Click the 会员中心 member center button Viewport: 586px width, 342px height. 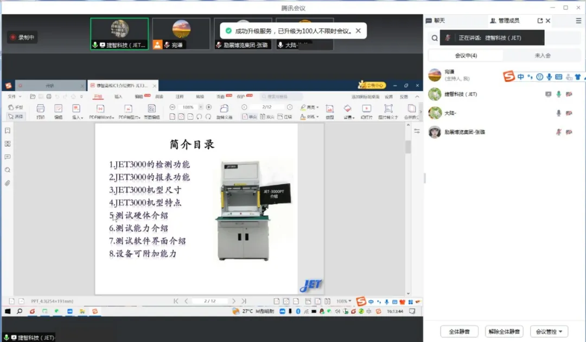pos(372,85)
